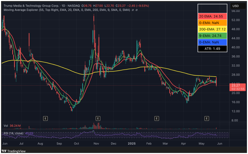
Task: Click the Aug label on the time axis
Action: coord(40,144)
